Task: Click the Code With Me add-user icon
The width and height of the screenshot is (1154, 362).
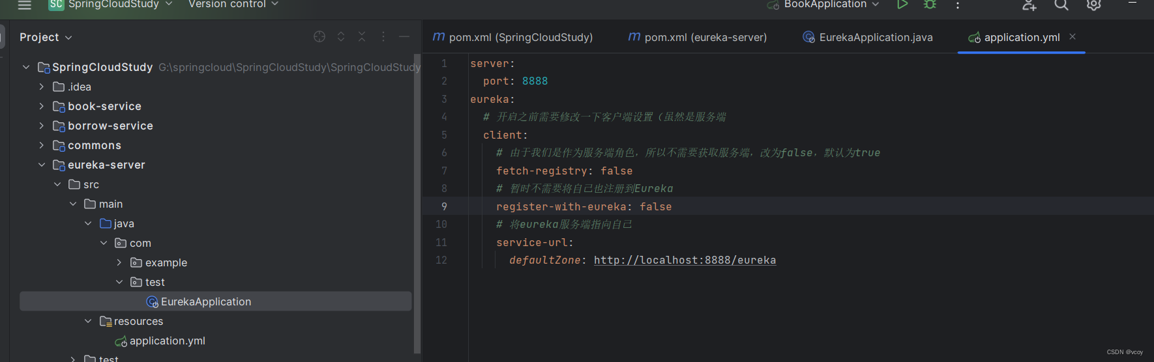Action: click(1029, 5)
